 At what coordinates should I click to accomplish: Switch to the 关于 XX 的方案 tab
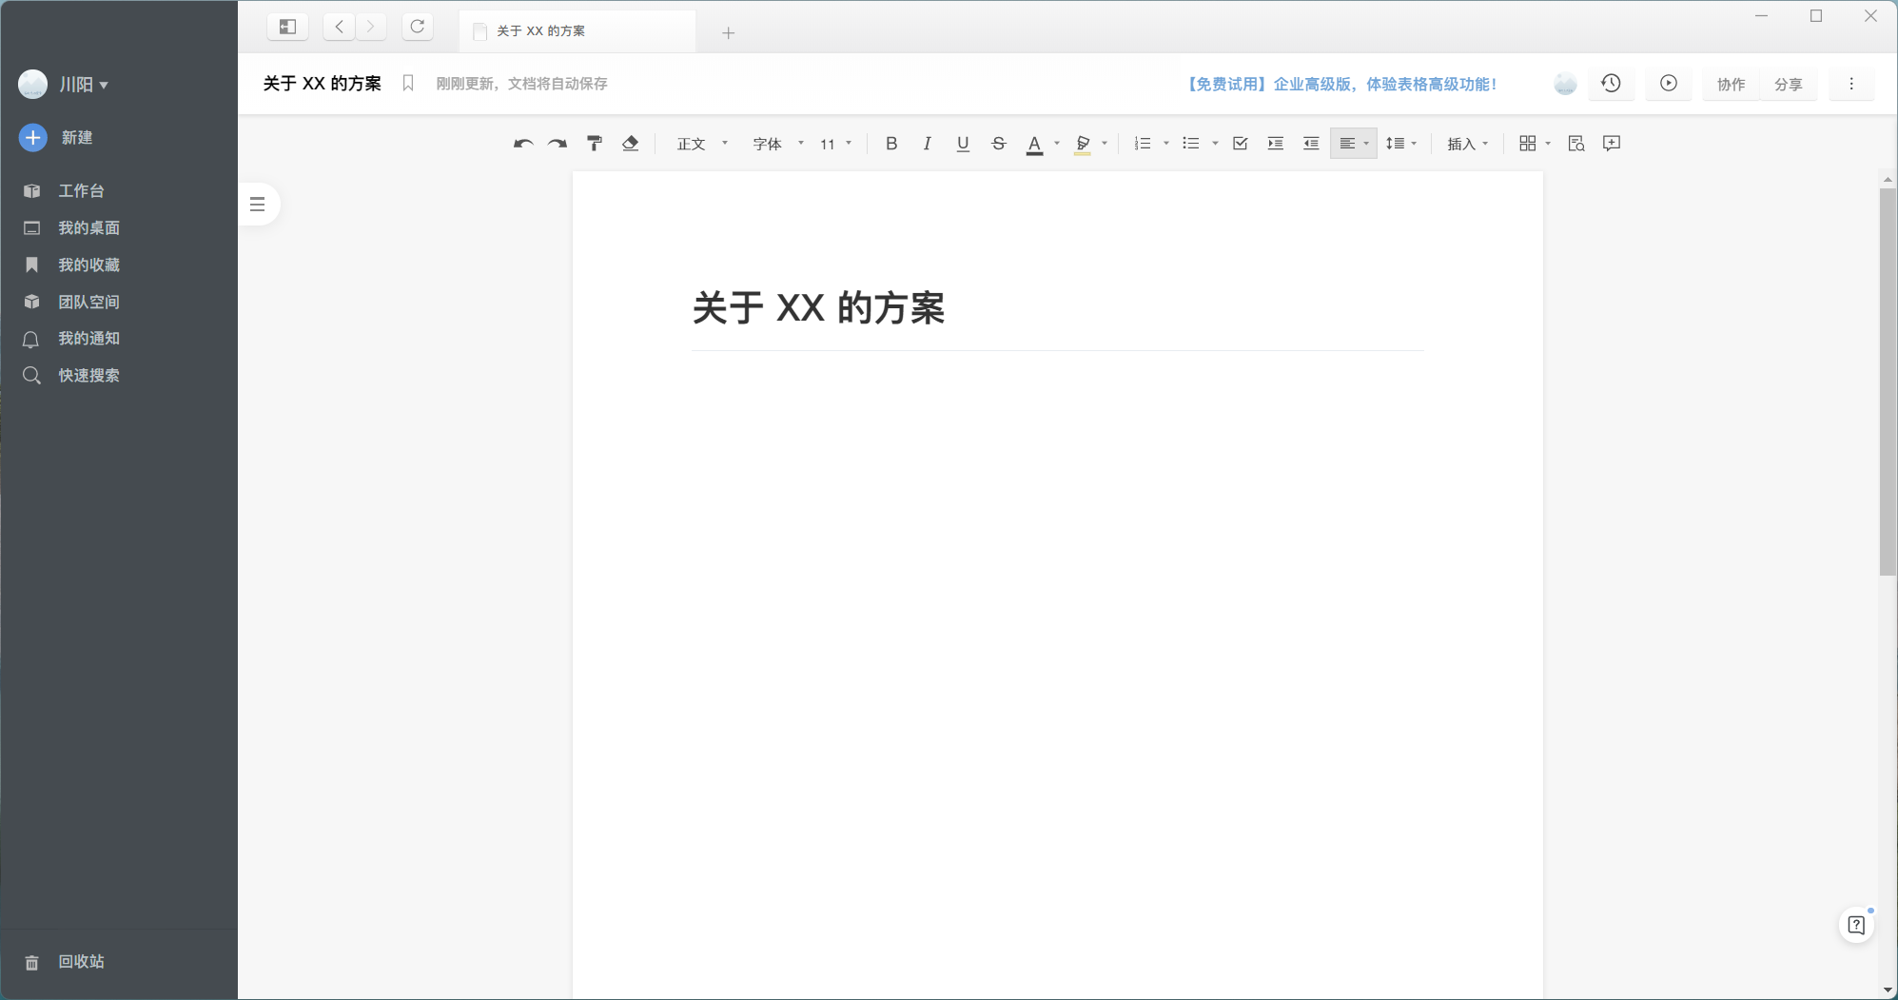[x=577, y=31]
